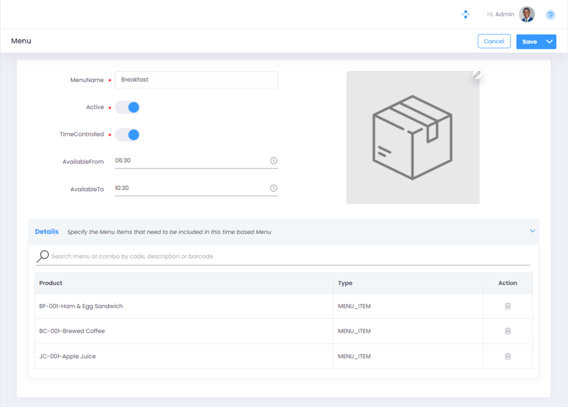Open the AvailableFrom clock picker
The width and height of the screenshot is (568, 407).
tap(273, 161)
